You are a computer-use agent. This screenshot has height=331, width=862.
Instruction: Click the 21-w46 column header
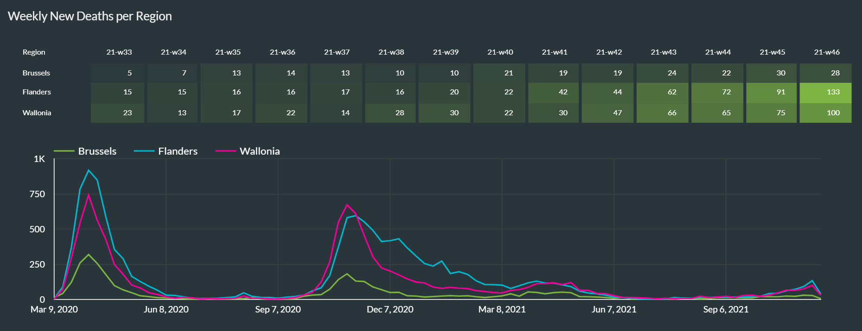click(x=826, y=52)
